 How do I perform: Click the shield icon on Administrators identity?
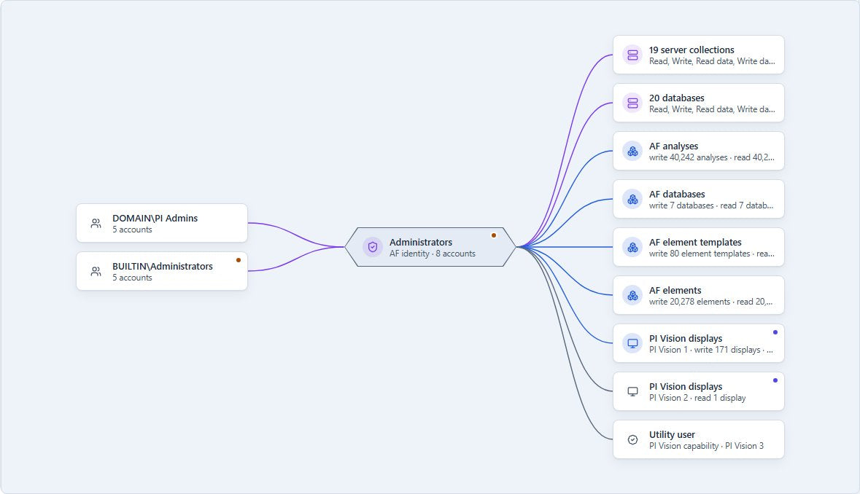point(373,247)
